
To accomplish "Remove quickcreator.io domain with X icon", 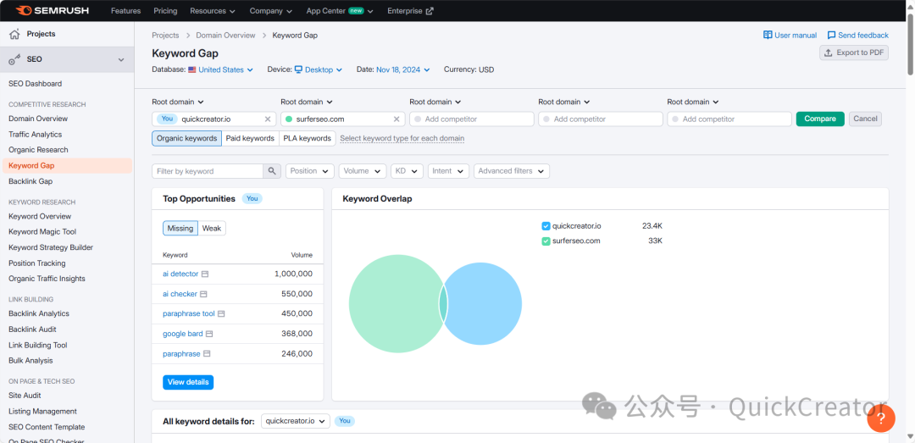I will point(268,119).
